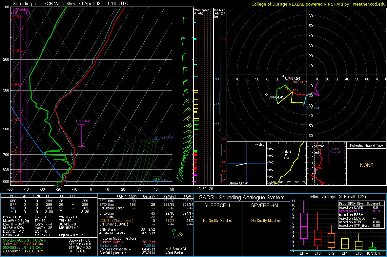The width and height of the screenshot is (387, 257).
Task: Click the 'MBURST = 0' value
Action: pos(69,228)
